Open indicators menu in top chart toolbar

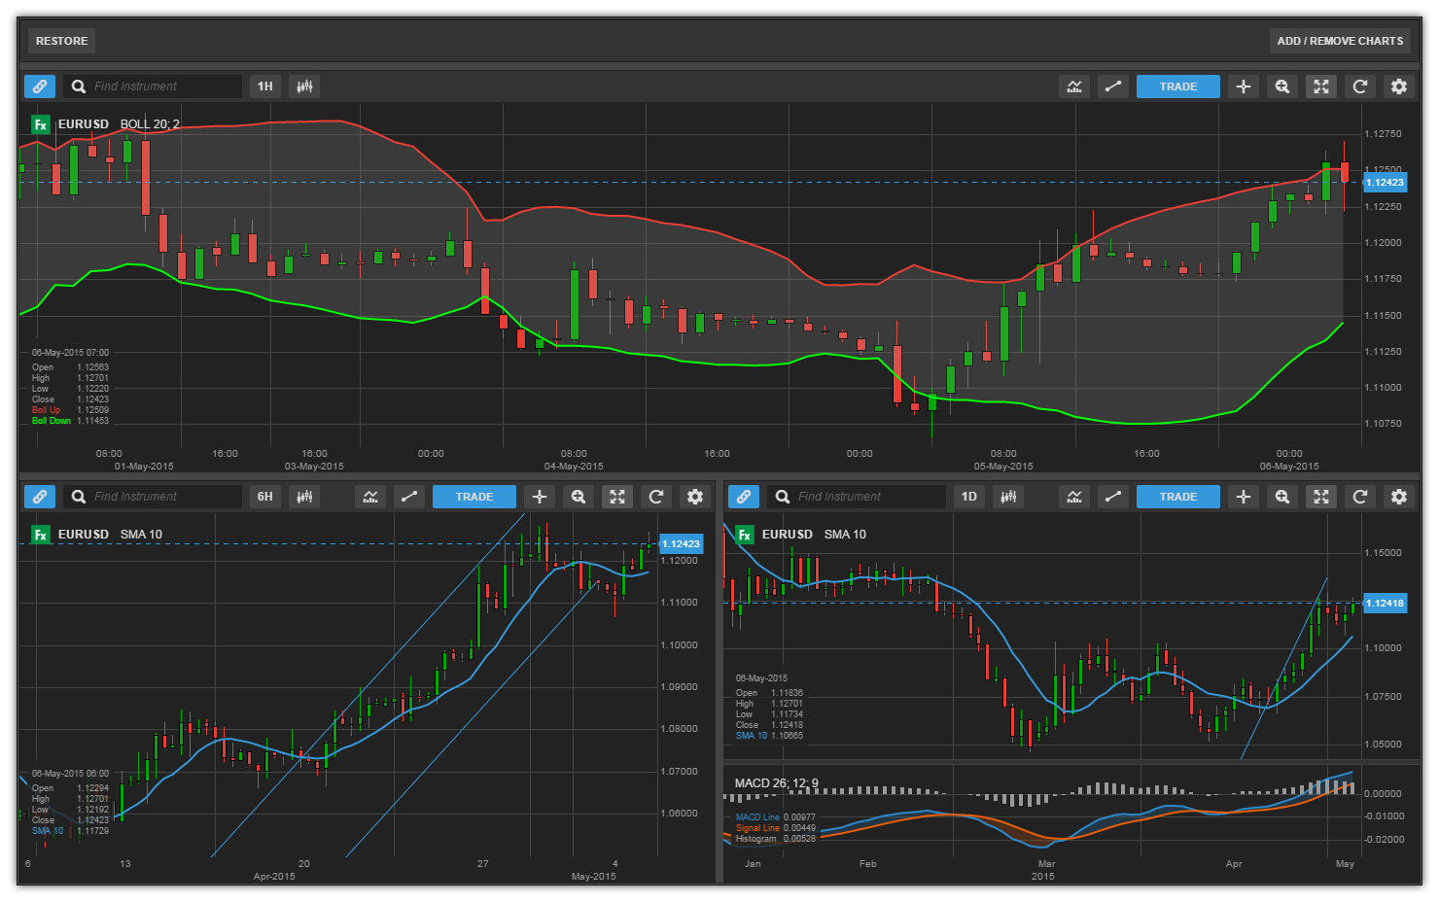coord(1074,87)
